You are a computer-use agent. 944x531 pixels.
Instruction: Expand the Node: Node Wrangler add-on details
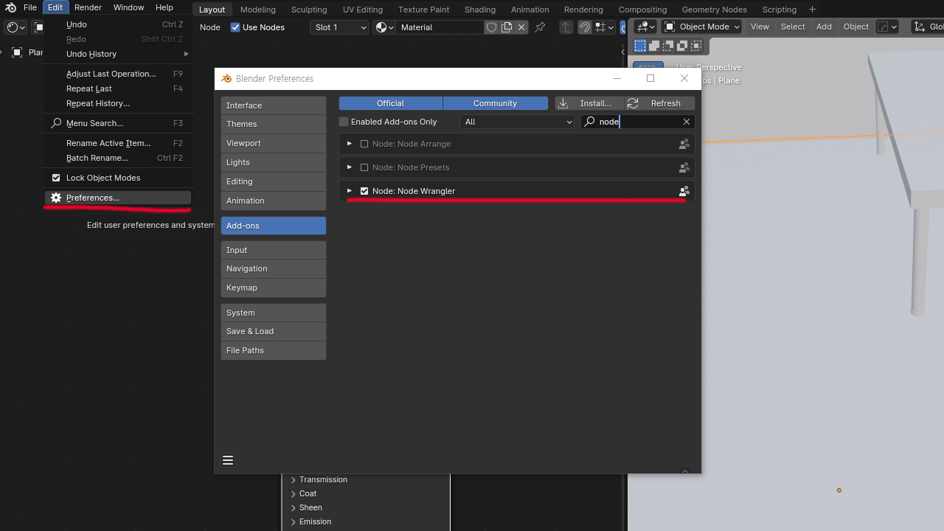(x=350, y=191)
